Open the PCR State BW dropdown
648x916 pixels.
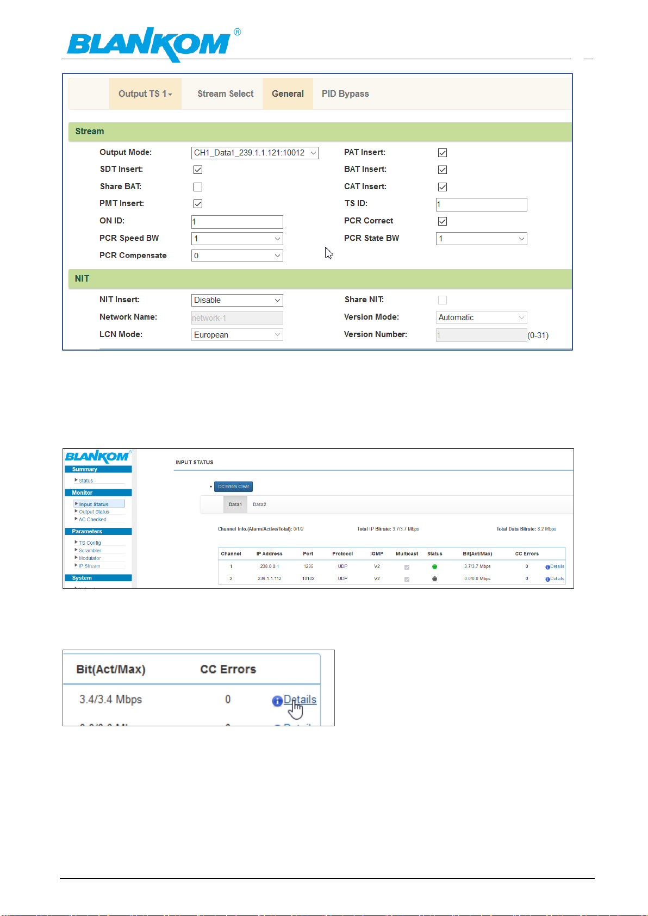click(482, 239)
